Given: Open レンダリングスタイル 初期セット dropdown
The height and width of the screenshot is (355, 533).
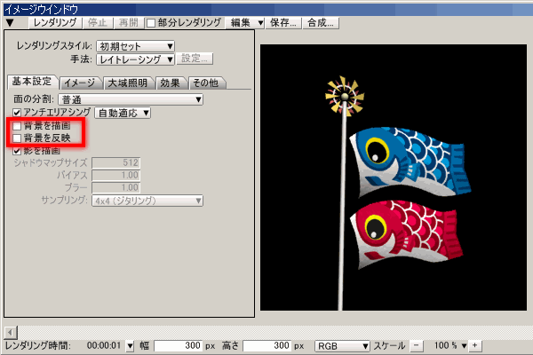Looking at the screenshot, I should 135,46.
